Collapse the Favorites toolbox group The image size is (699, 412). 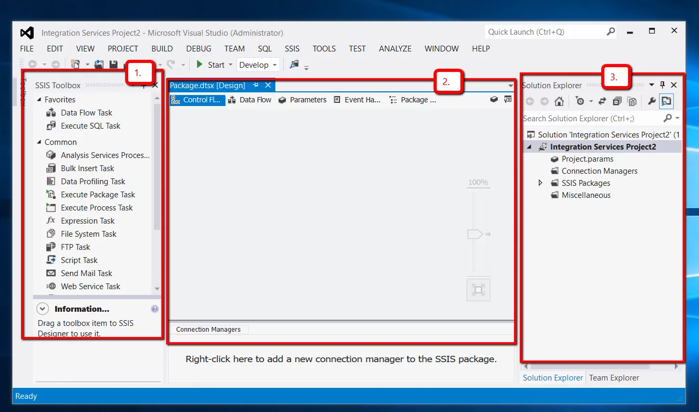click(x=39, y=100)
